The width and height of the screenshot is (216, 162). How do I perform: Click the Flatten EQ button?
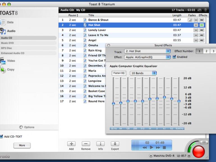[119, 73]
